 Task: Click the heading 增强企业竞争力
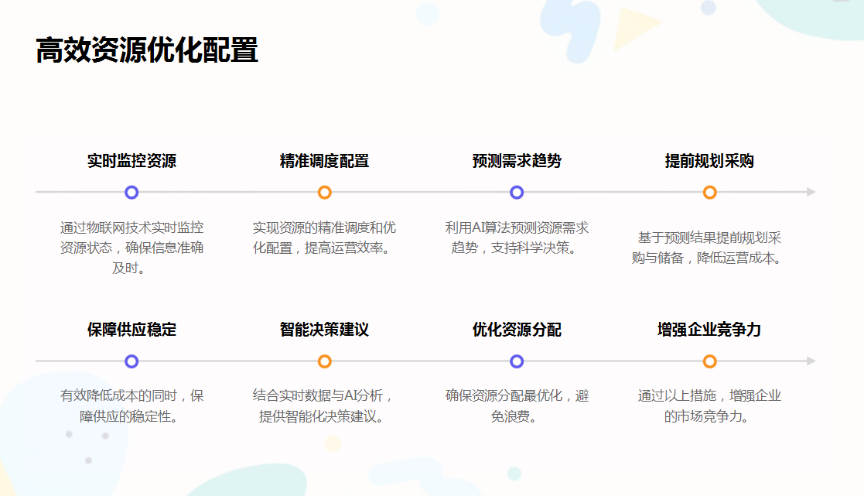coord(710,330)
